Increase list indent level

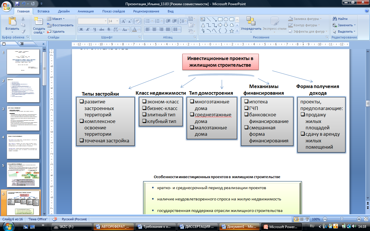174,21
